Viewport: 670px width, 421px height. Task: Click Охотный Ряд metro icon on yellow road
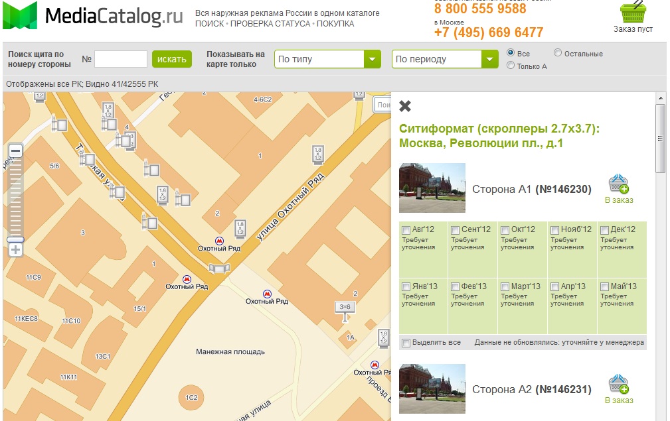pos(220,241)
